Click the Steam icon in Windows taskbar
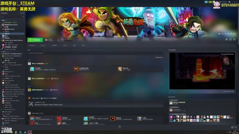This screenshot has width=239, height=134. (x=25, y=132)
